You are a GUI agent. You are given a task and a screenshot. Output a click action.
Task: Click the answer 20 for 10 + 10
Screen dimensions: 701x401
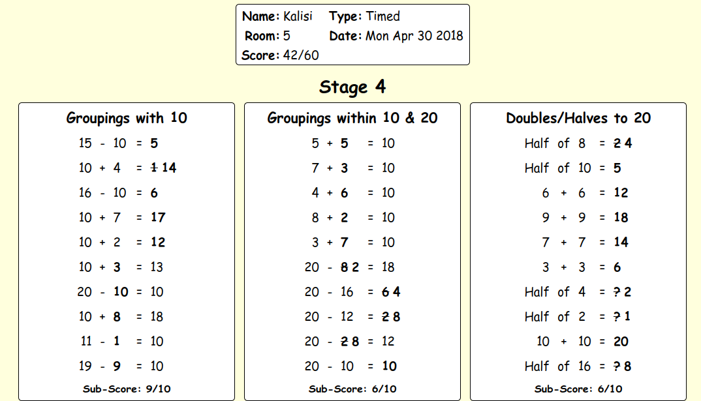tap(621, 342)
